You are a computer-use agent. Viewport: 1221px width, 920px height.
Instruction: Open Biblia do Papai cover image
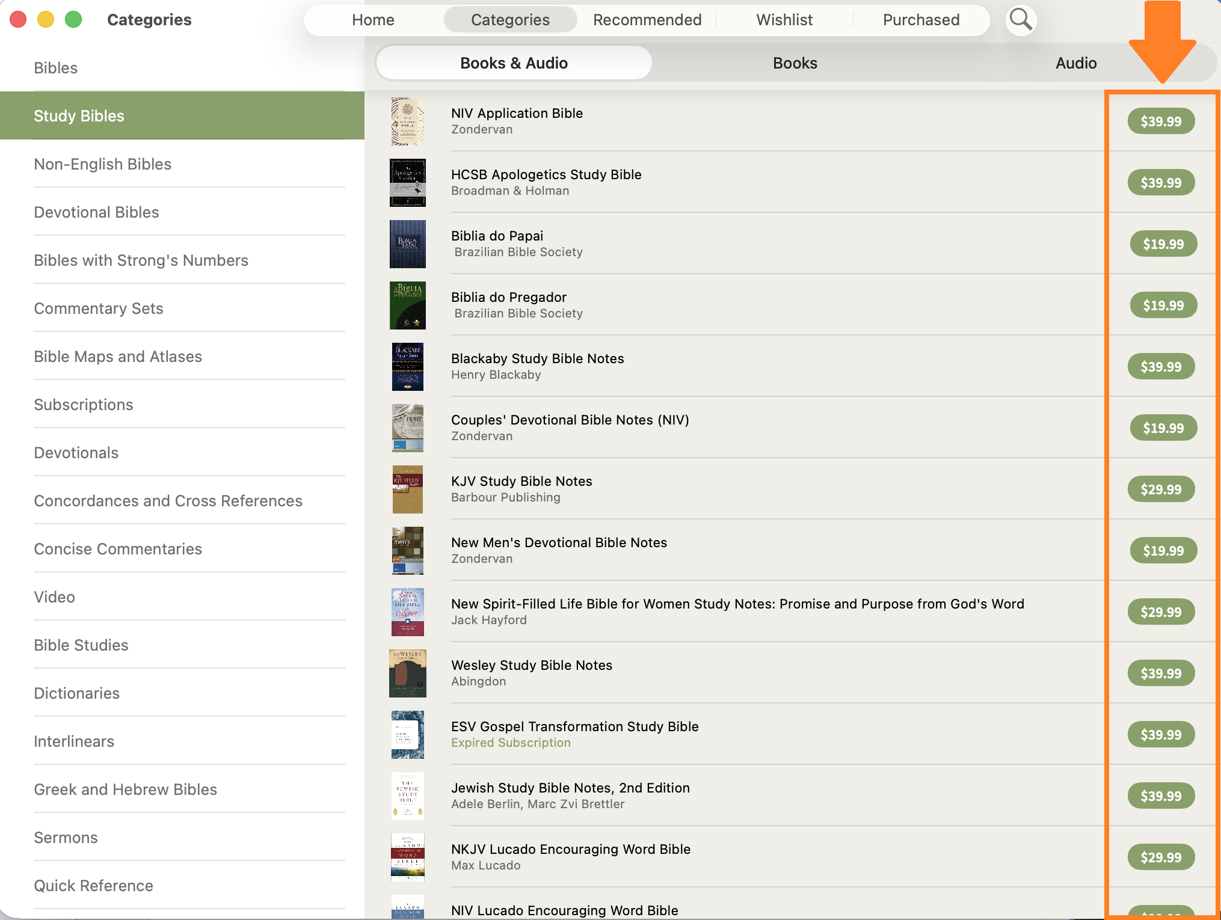pyautogui.click(x=408, y=244)
